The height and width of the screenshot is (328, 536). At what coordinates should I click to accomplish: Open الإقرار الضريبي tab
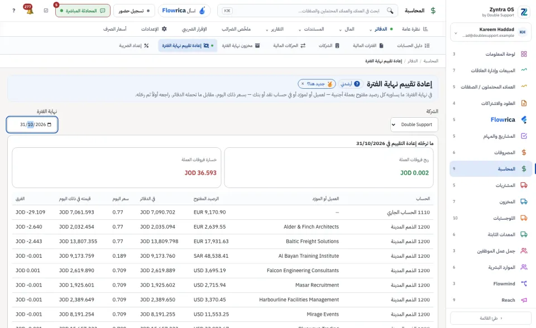click(194, 29)
